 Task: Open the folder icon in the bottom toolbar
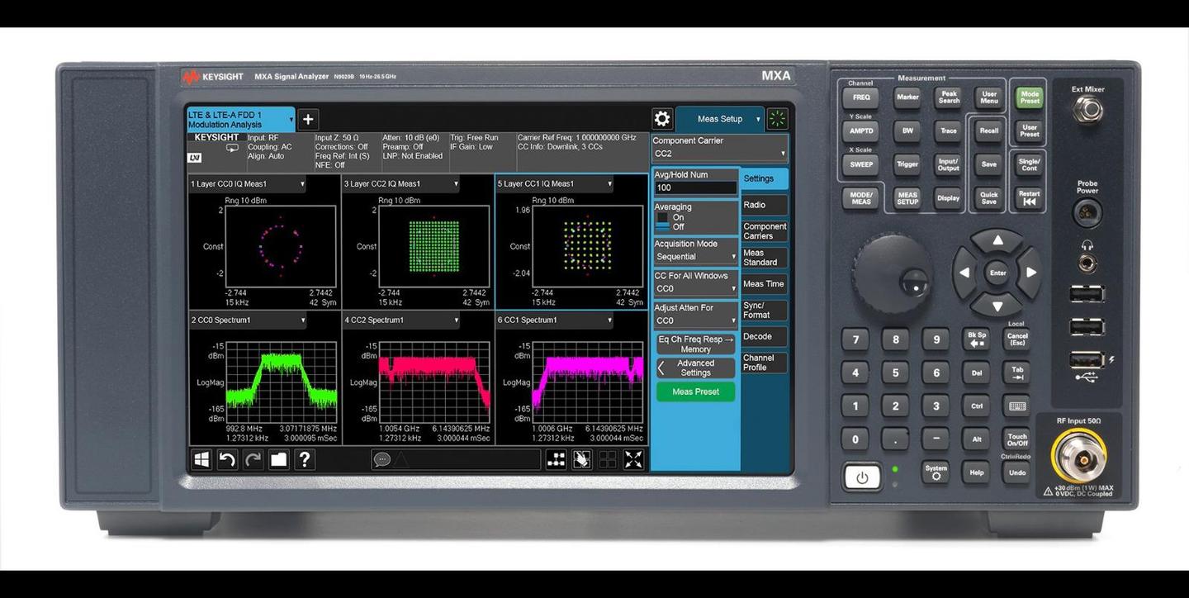pyautogui.click(x=278, y=460)
